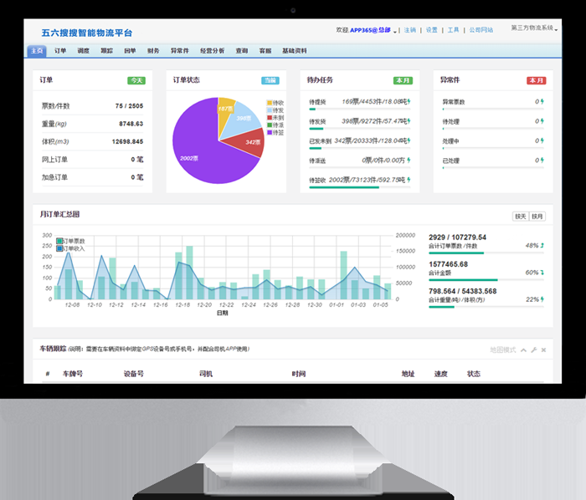Screen dimensions: 586x500
Task: Click the wrench settings icon in 车辆跟踪 panel
Action: coord(533,349)
